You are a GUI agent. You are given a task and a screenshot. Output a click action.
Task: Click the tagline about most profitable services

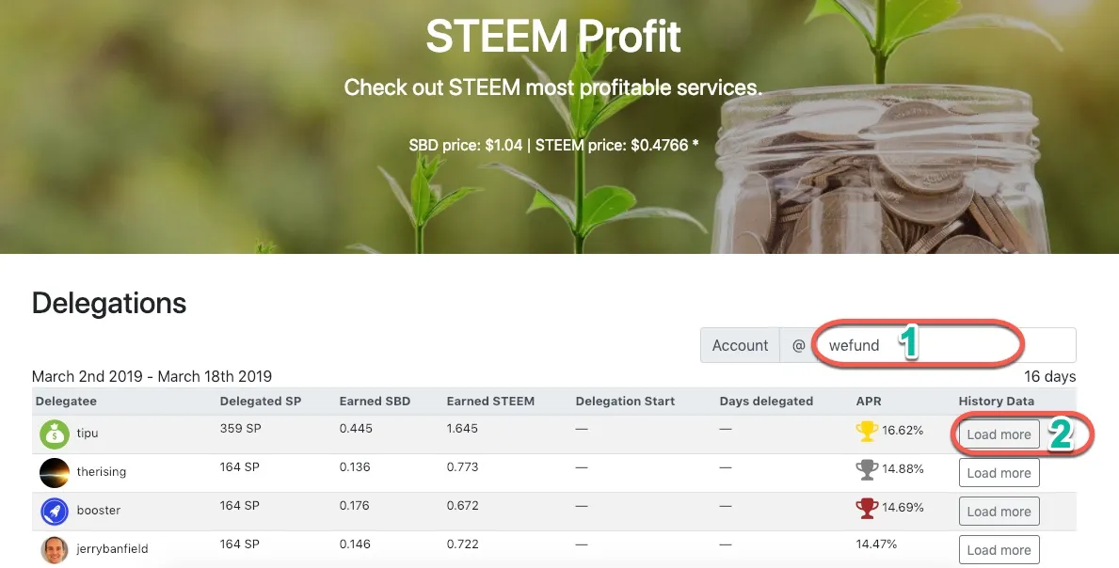553,87
